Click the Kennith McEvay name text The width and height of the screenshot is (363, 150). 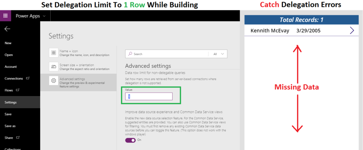(270, 30)
